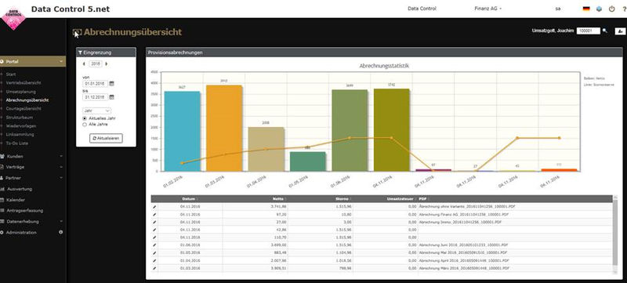Open Vertriebsübersicht in the sidebar
This screenshot has height=283, width=627.
click(x=24, y=83)
